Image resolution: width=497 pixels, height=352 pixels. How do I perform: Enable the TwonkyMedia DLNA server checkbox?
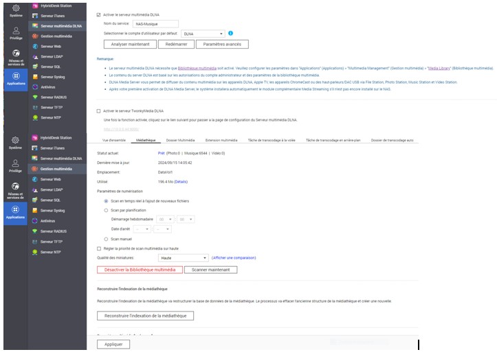pyautogui.click(x=98, y=110)
